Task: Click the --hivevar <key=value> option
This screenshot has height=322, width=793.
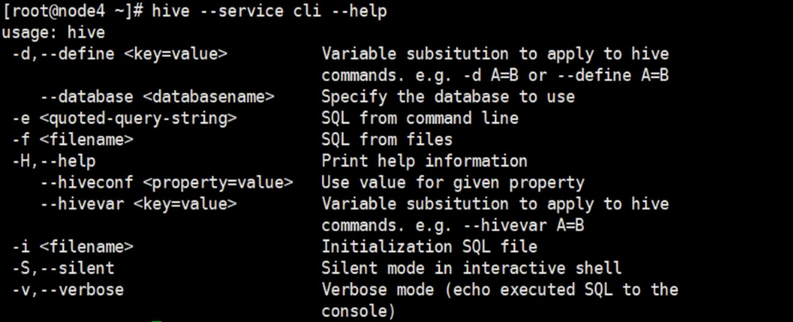Action: [138, 204]
